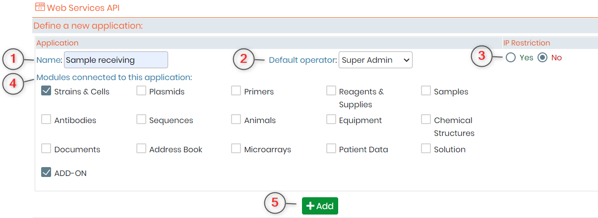Click the Add button

click(320, 206)
